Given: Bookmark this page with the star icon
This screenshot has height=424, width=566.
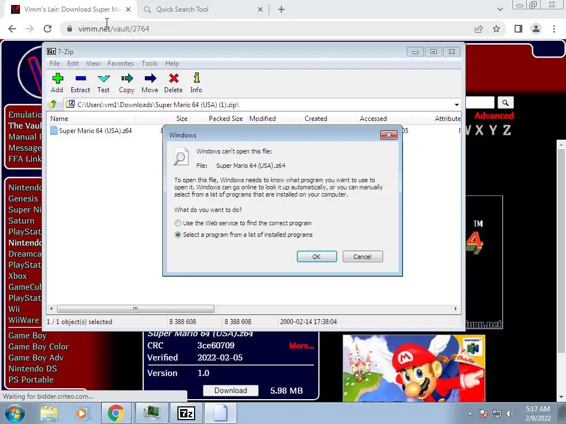Looking at the screenshot, I should coord(497,29).
